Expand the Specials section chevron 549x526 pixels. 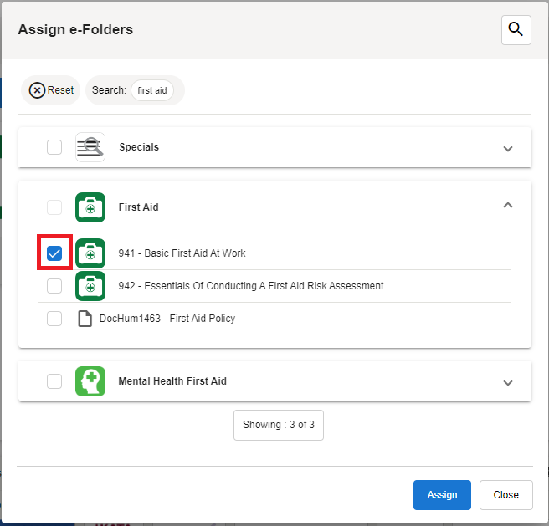click(x=507, y=148)
